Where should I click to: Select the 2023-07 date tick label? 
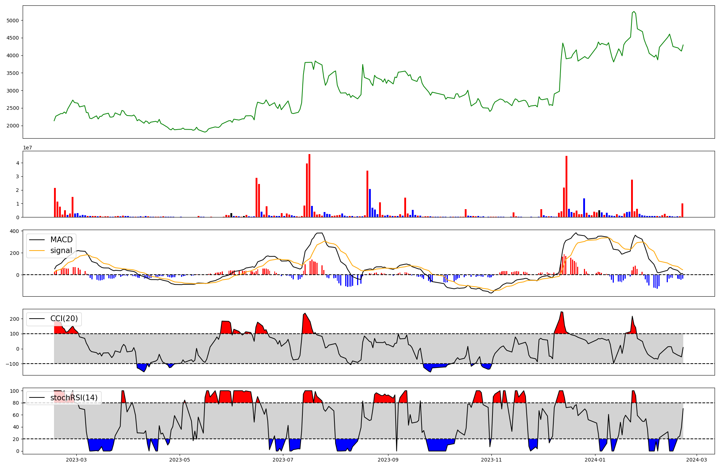coord(283,460)
